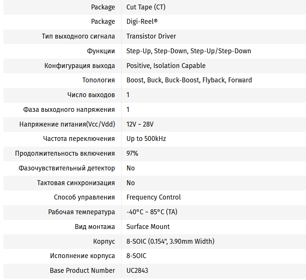306x280 pixels.
Task: Select the '97%' duty cycle value
Action: [132, 153]
